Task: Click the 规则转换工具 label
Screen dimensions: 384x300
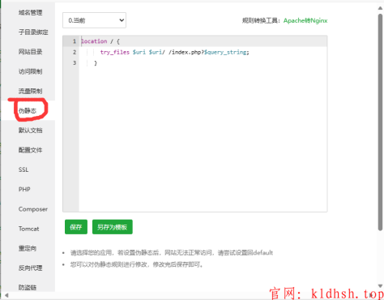Action: click(x=261, y=20)
